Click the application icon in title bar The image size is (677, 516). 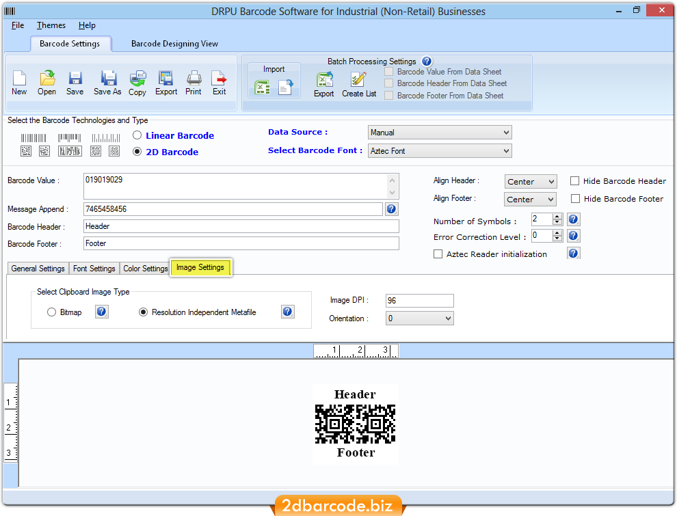coord(10,11)
